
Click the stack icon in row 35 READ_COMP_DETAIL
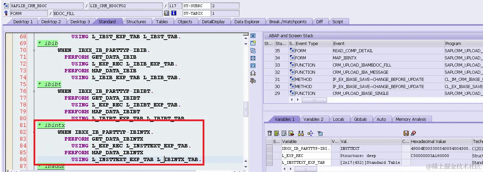tap(292, 51)
